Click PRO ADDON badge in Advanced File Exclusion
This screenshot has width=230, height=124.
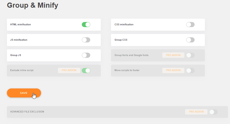(x=196, y=112)
